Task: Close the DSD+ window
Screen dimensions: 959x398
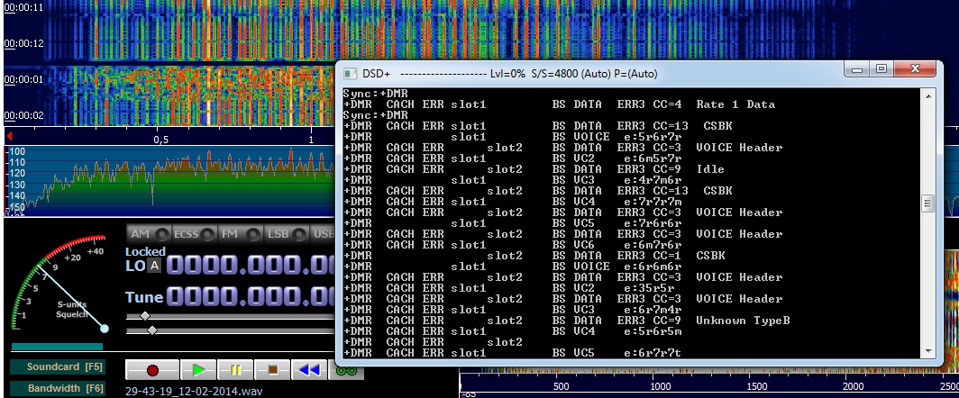Action: [x=914, y=69]
